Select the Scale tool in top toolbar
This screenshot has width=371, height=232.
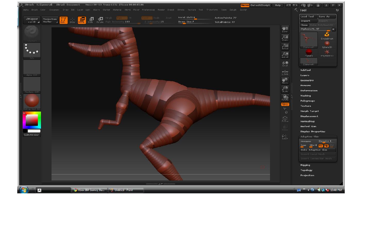pyautogui.click(x=90, y=20)
